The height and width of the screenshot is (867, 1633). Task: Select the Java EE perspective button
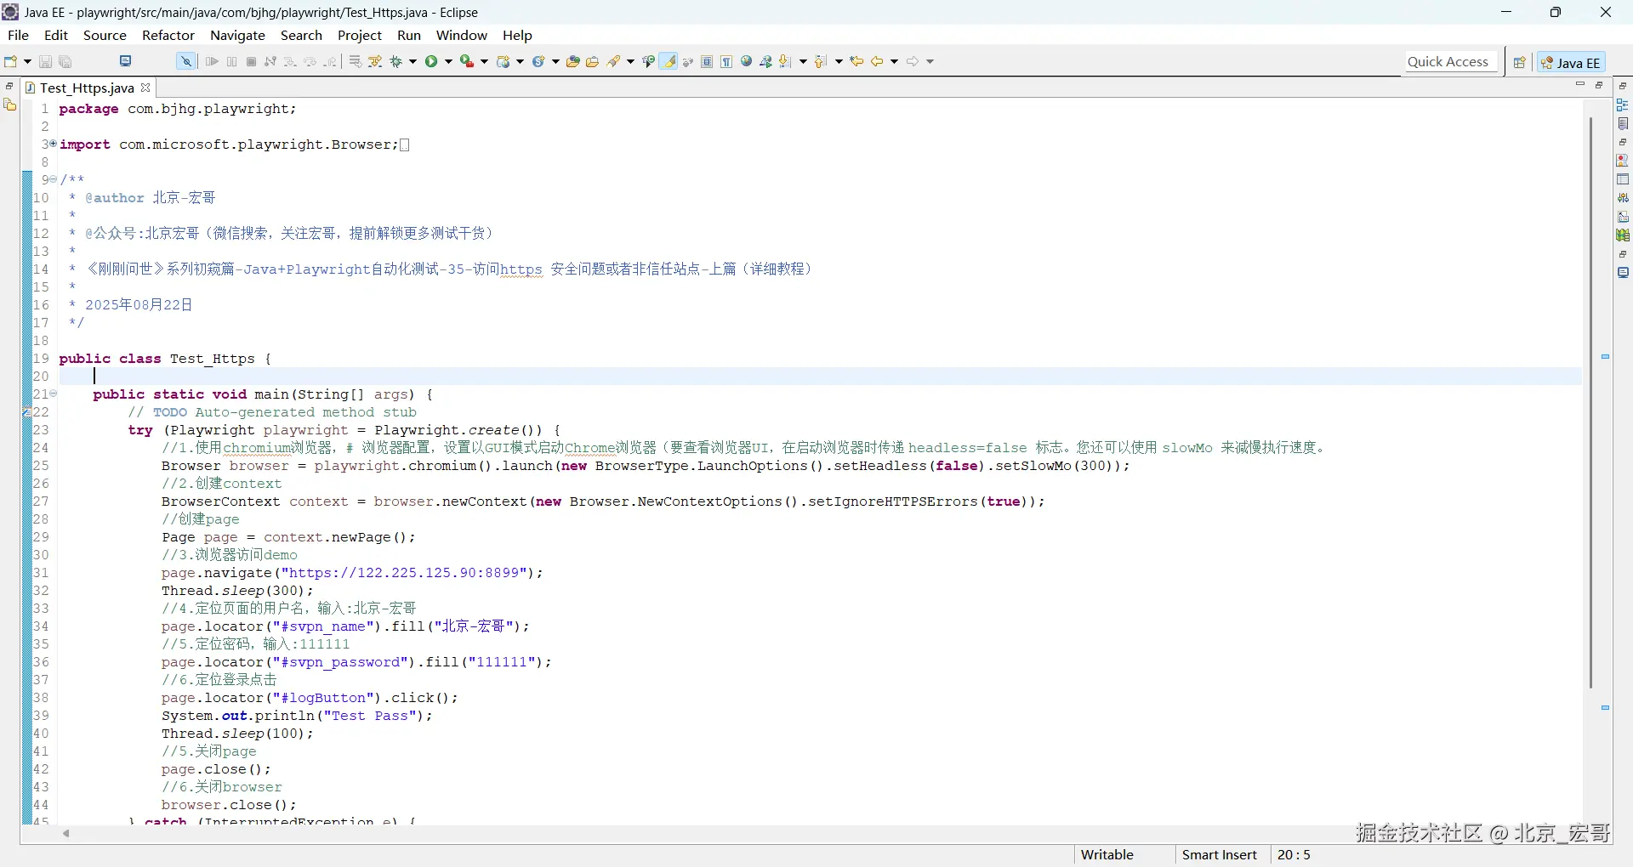click(x=1571, y=62)
